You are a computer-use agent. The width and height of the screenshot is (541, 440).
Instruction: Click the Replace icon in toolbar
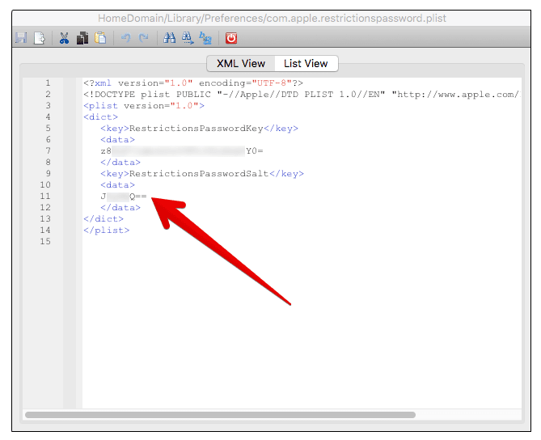pyautogui.click(x=206, y=38)
